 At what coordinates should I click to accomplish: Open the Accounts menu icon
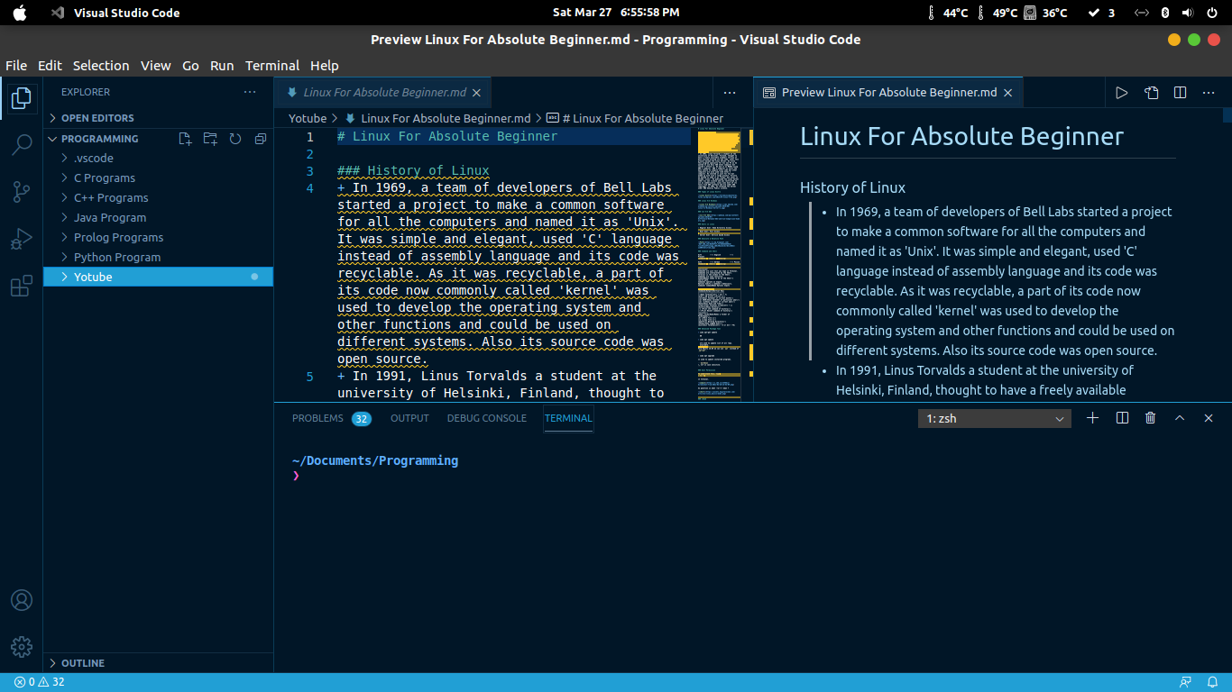(x=22, y=600)
